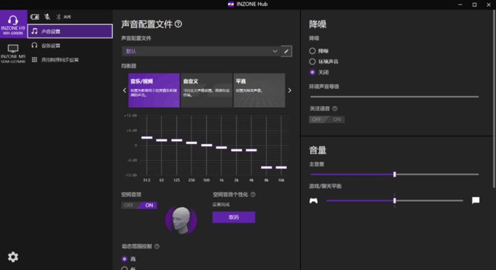
Task: Select 降噪 noise cancelling radio option
Action: (x=312, y=51)
